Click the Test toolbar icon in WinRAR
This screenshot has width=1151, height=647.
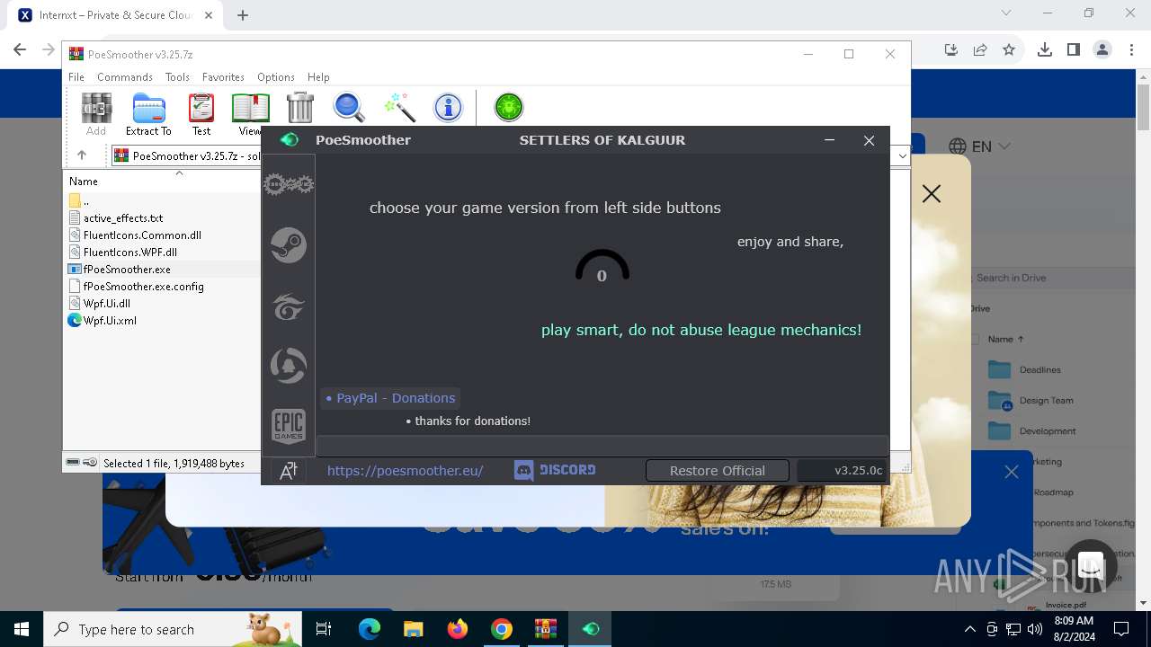[x=201, y=114]
